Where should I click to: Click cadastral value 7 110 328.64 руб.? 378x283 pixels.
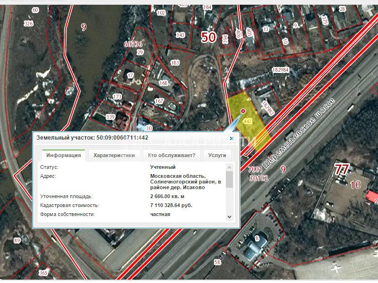171,205
